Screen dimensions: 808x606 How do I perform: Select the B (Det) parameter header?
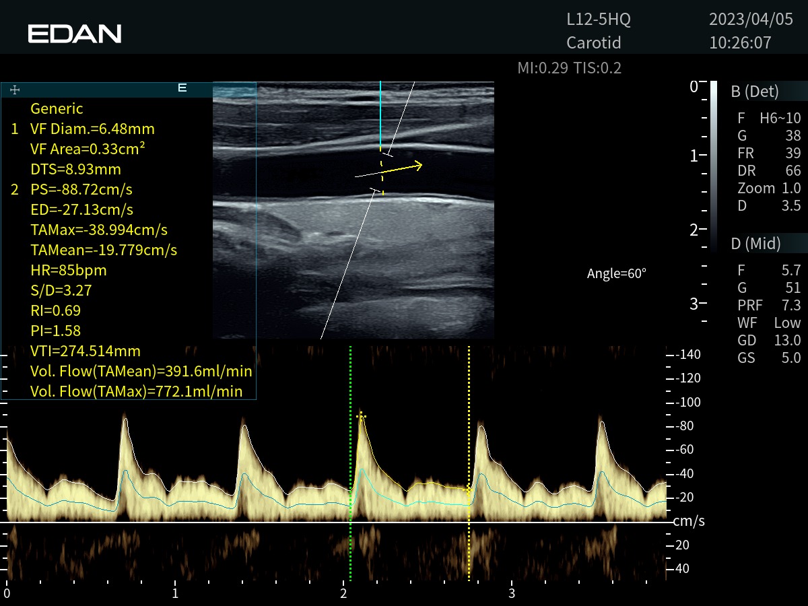(x=754, y=92)
